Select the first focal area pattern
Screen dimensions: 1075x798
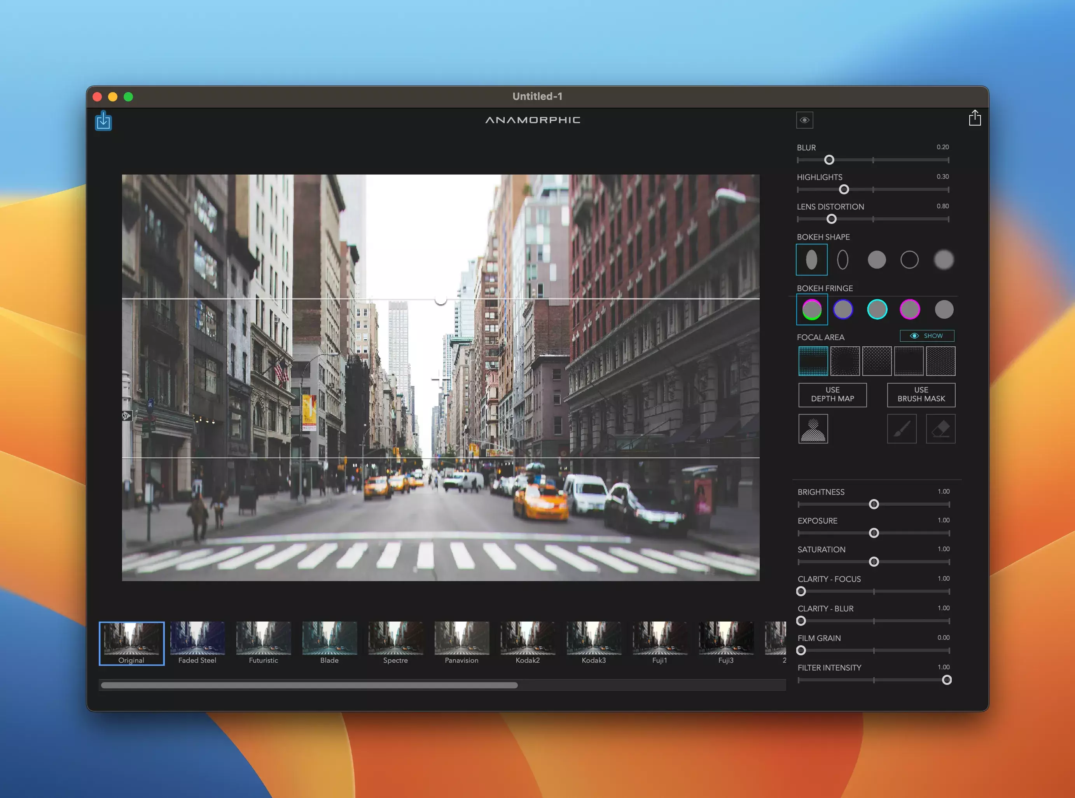tap(813, 361)
